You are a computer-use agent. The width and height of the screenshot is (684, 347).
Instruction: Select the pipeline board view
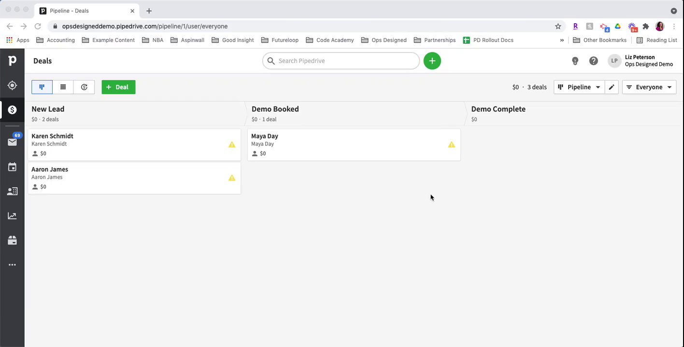tap(42, 87)
